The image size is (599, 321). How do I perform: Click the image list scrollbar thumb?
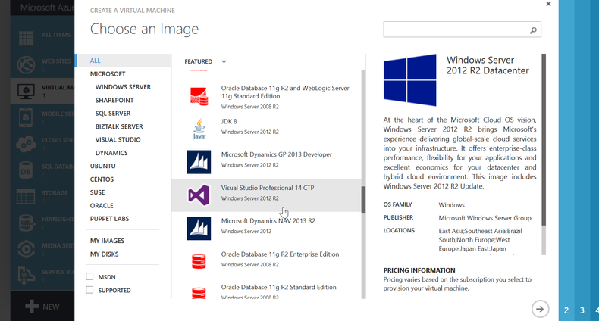pyautogui.click(x=363, y=200)
